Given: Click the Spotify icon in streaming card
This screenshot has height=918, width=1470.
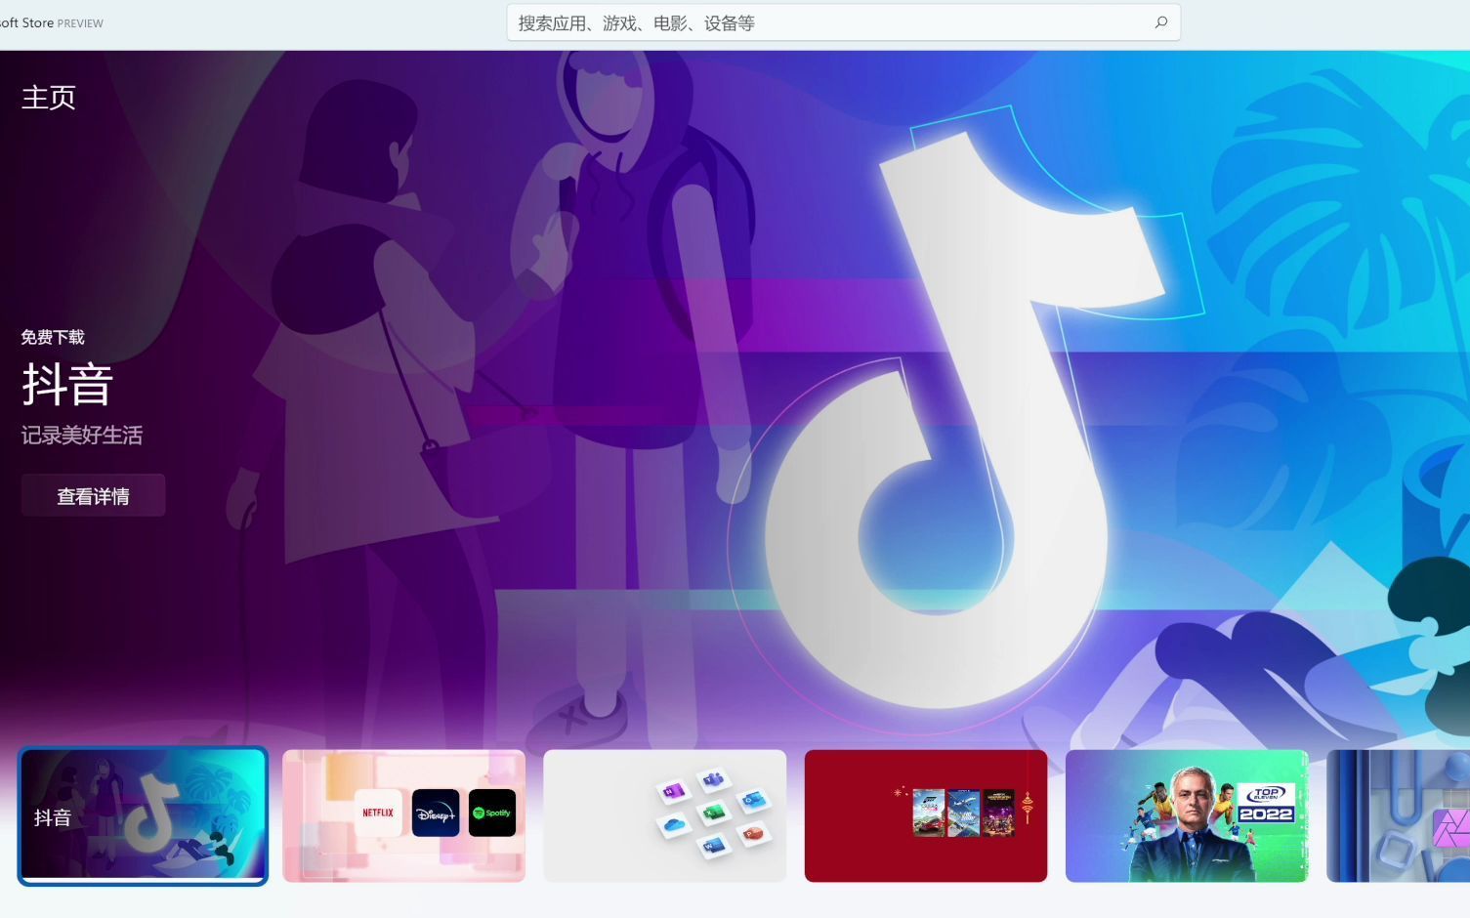Looking at the screenshot, I should 492,813.
